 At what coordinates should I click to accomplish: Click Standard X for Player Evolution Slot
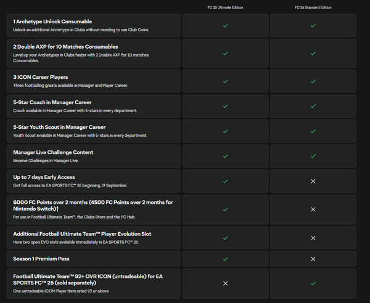(313, 238)
